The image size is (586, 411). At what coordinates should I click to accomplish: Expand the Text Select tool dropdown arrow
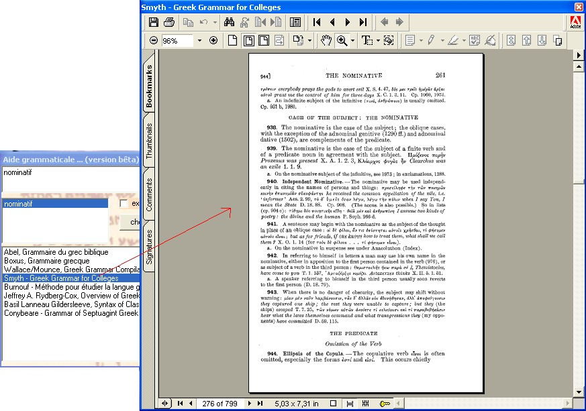point(378,40)
